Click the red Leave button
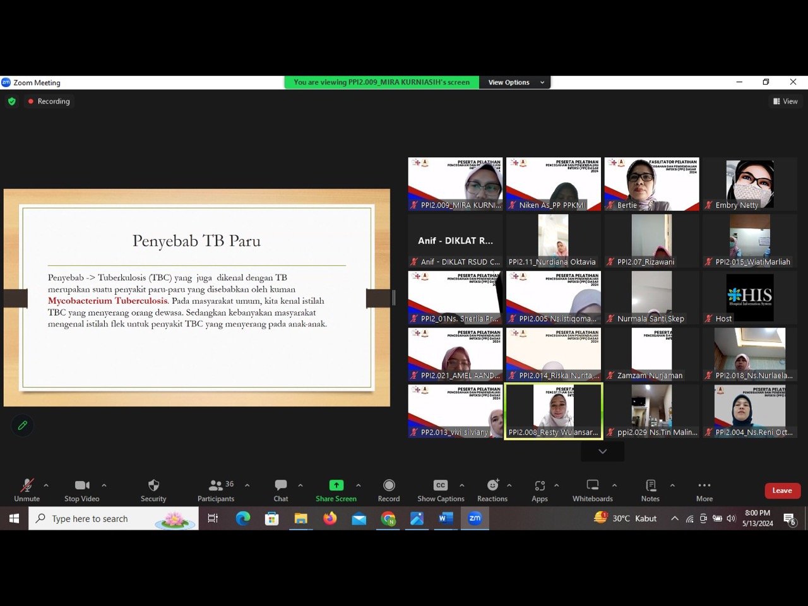Image resolution: width=808 pixels, height=606 pixels. pyautogui.click(x=782, y=490)
